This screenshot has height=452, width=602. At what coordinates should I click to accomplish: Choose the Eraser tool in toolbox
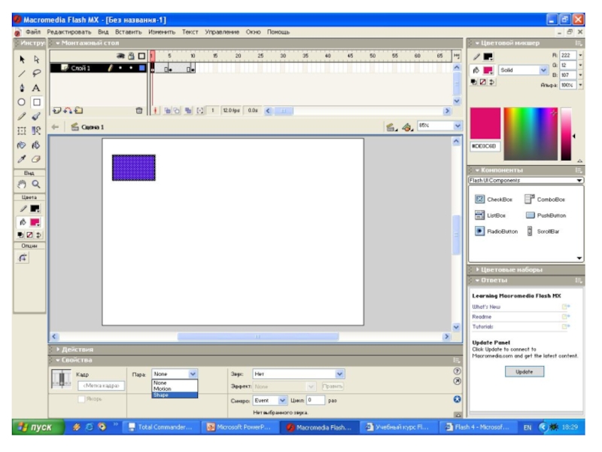click(x=36, y=159)
